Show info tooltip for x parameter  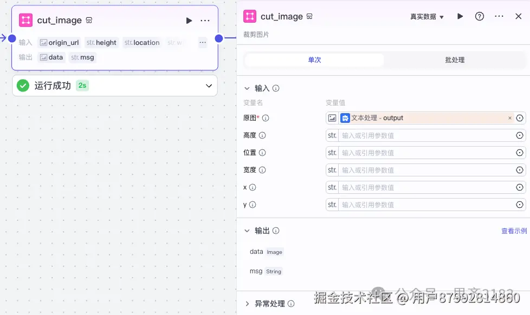[253, 187]
